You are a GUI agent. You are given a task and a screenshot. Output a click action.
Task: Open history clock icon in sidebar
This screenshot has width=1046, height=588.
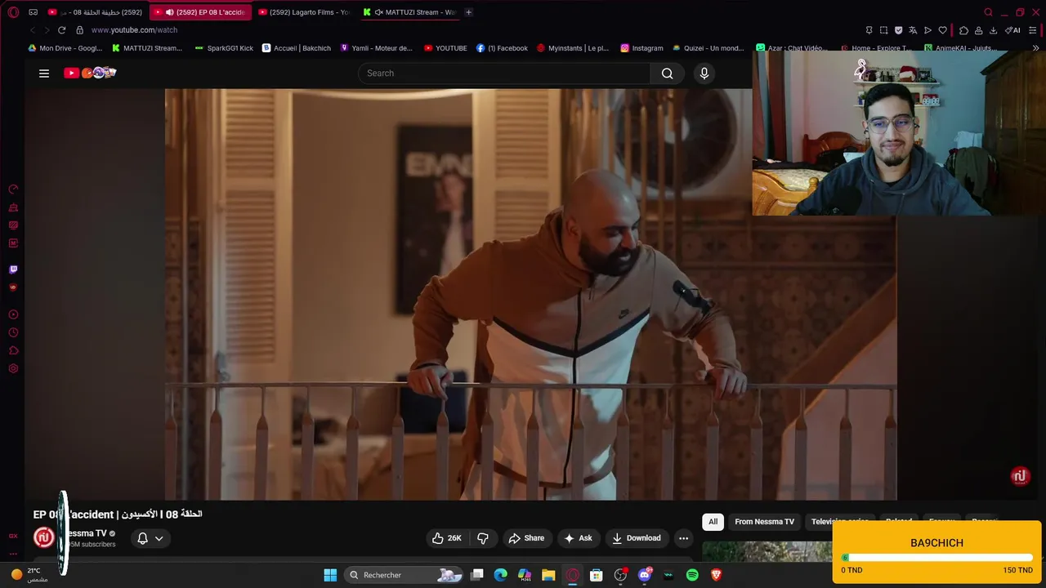[13, 332]
